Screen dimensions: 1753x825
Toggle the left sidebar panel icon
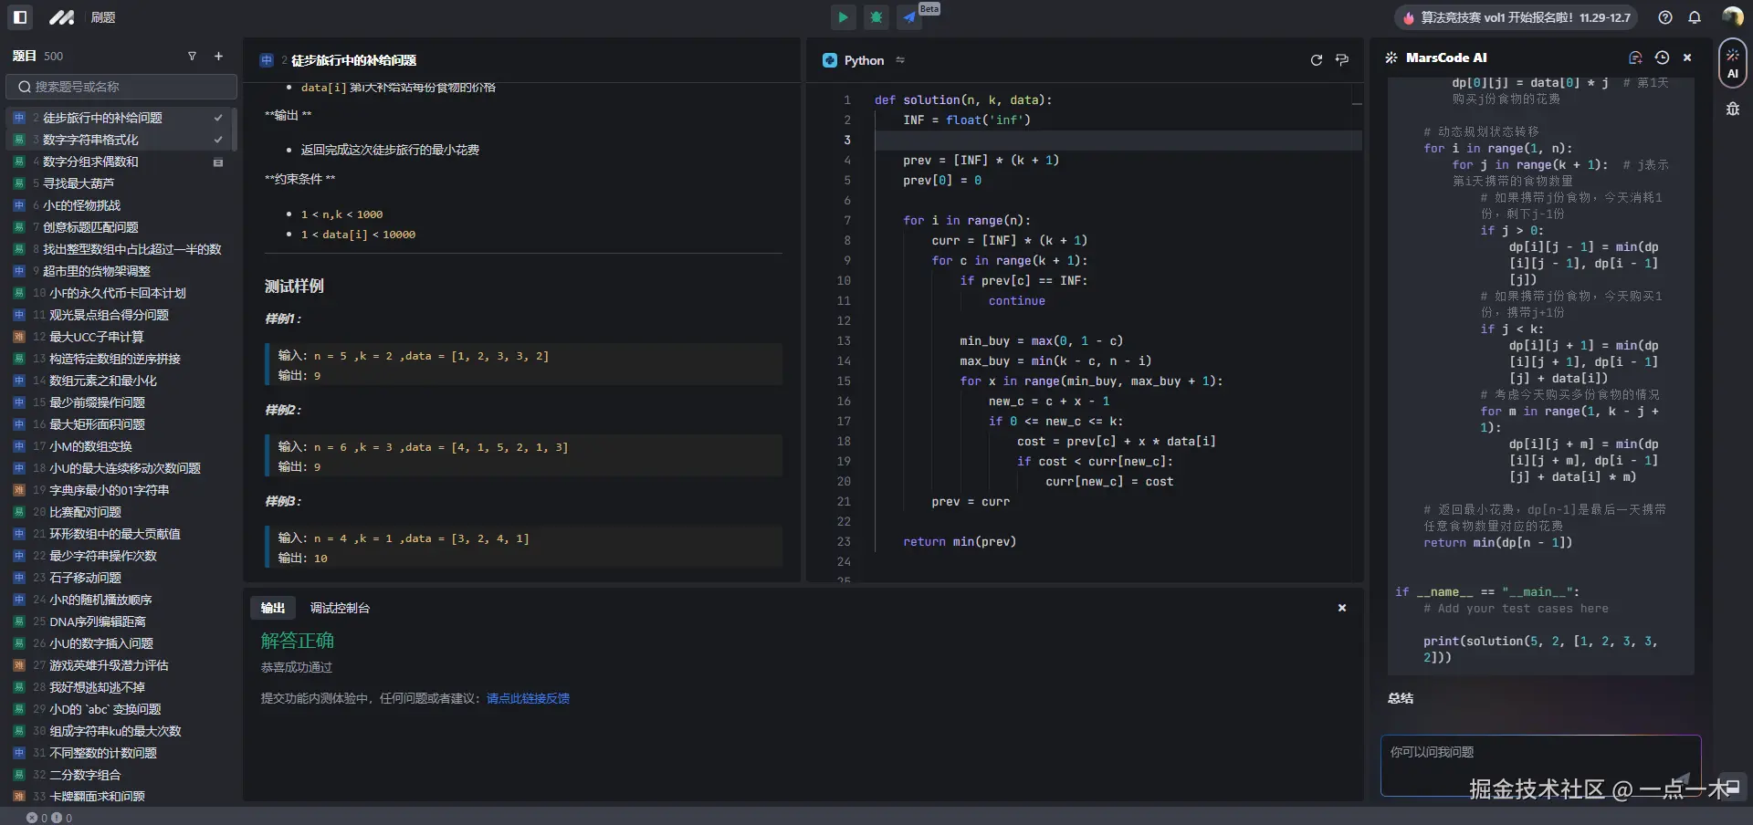(x=20, y=17)
